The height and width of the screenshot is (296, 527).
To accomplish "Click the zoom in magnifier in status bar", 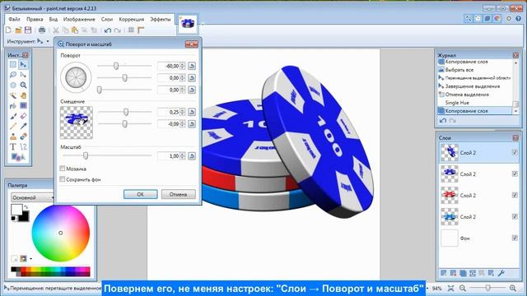I will (512, 289).
